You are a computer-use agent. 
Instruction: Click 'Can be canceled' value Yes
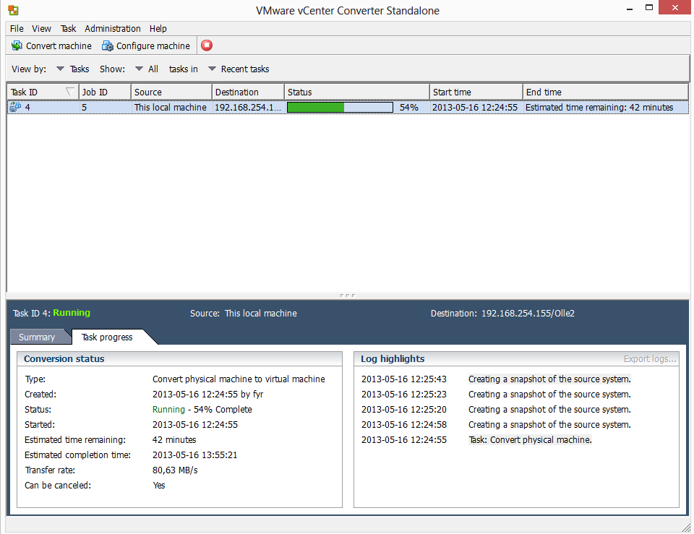click(x=159, y=486)
